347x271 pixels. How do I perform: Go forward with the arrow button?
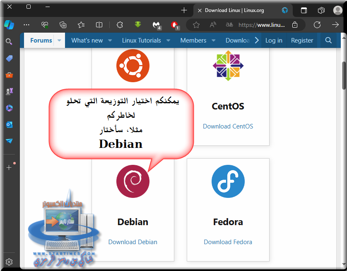pos(335,25)
